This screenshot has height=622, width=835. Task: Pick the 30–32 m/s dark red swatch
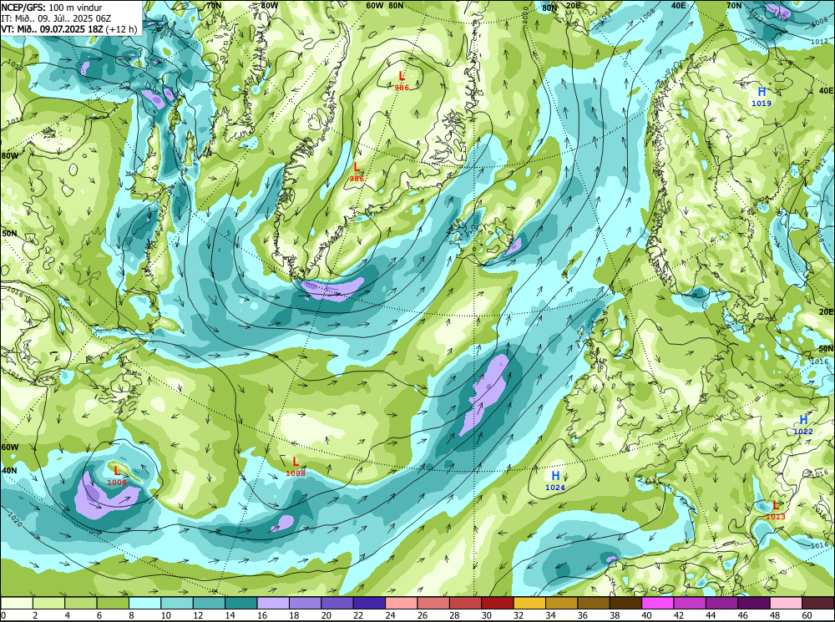[x=498, y=603]
